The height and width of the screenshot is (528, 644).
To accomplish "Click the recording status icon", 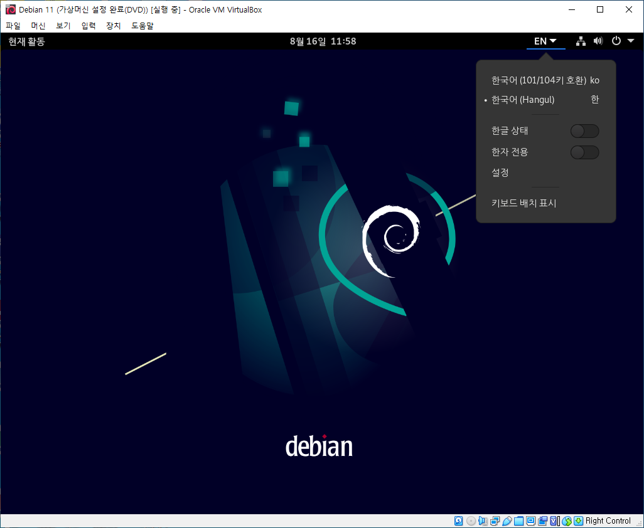I will [x=542, y=520].
